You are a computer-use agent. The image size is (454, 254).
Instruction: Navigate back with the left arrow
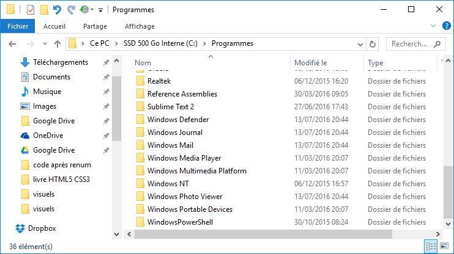[13, 44]
